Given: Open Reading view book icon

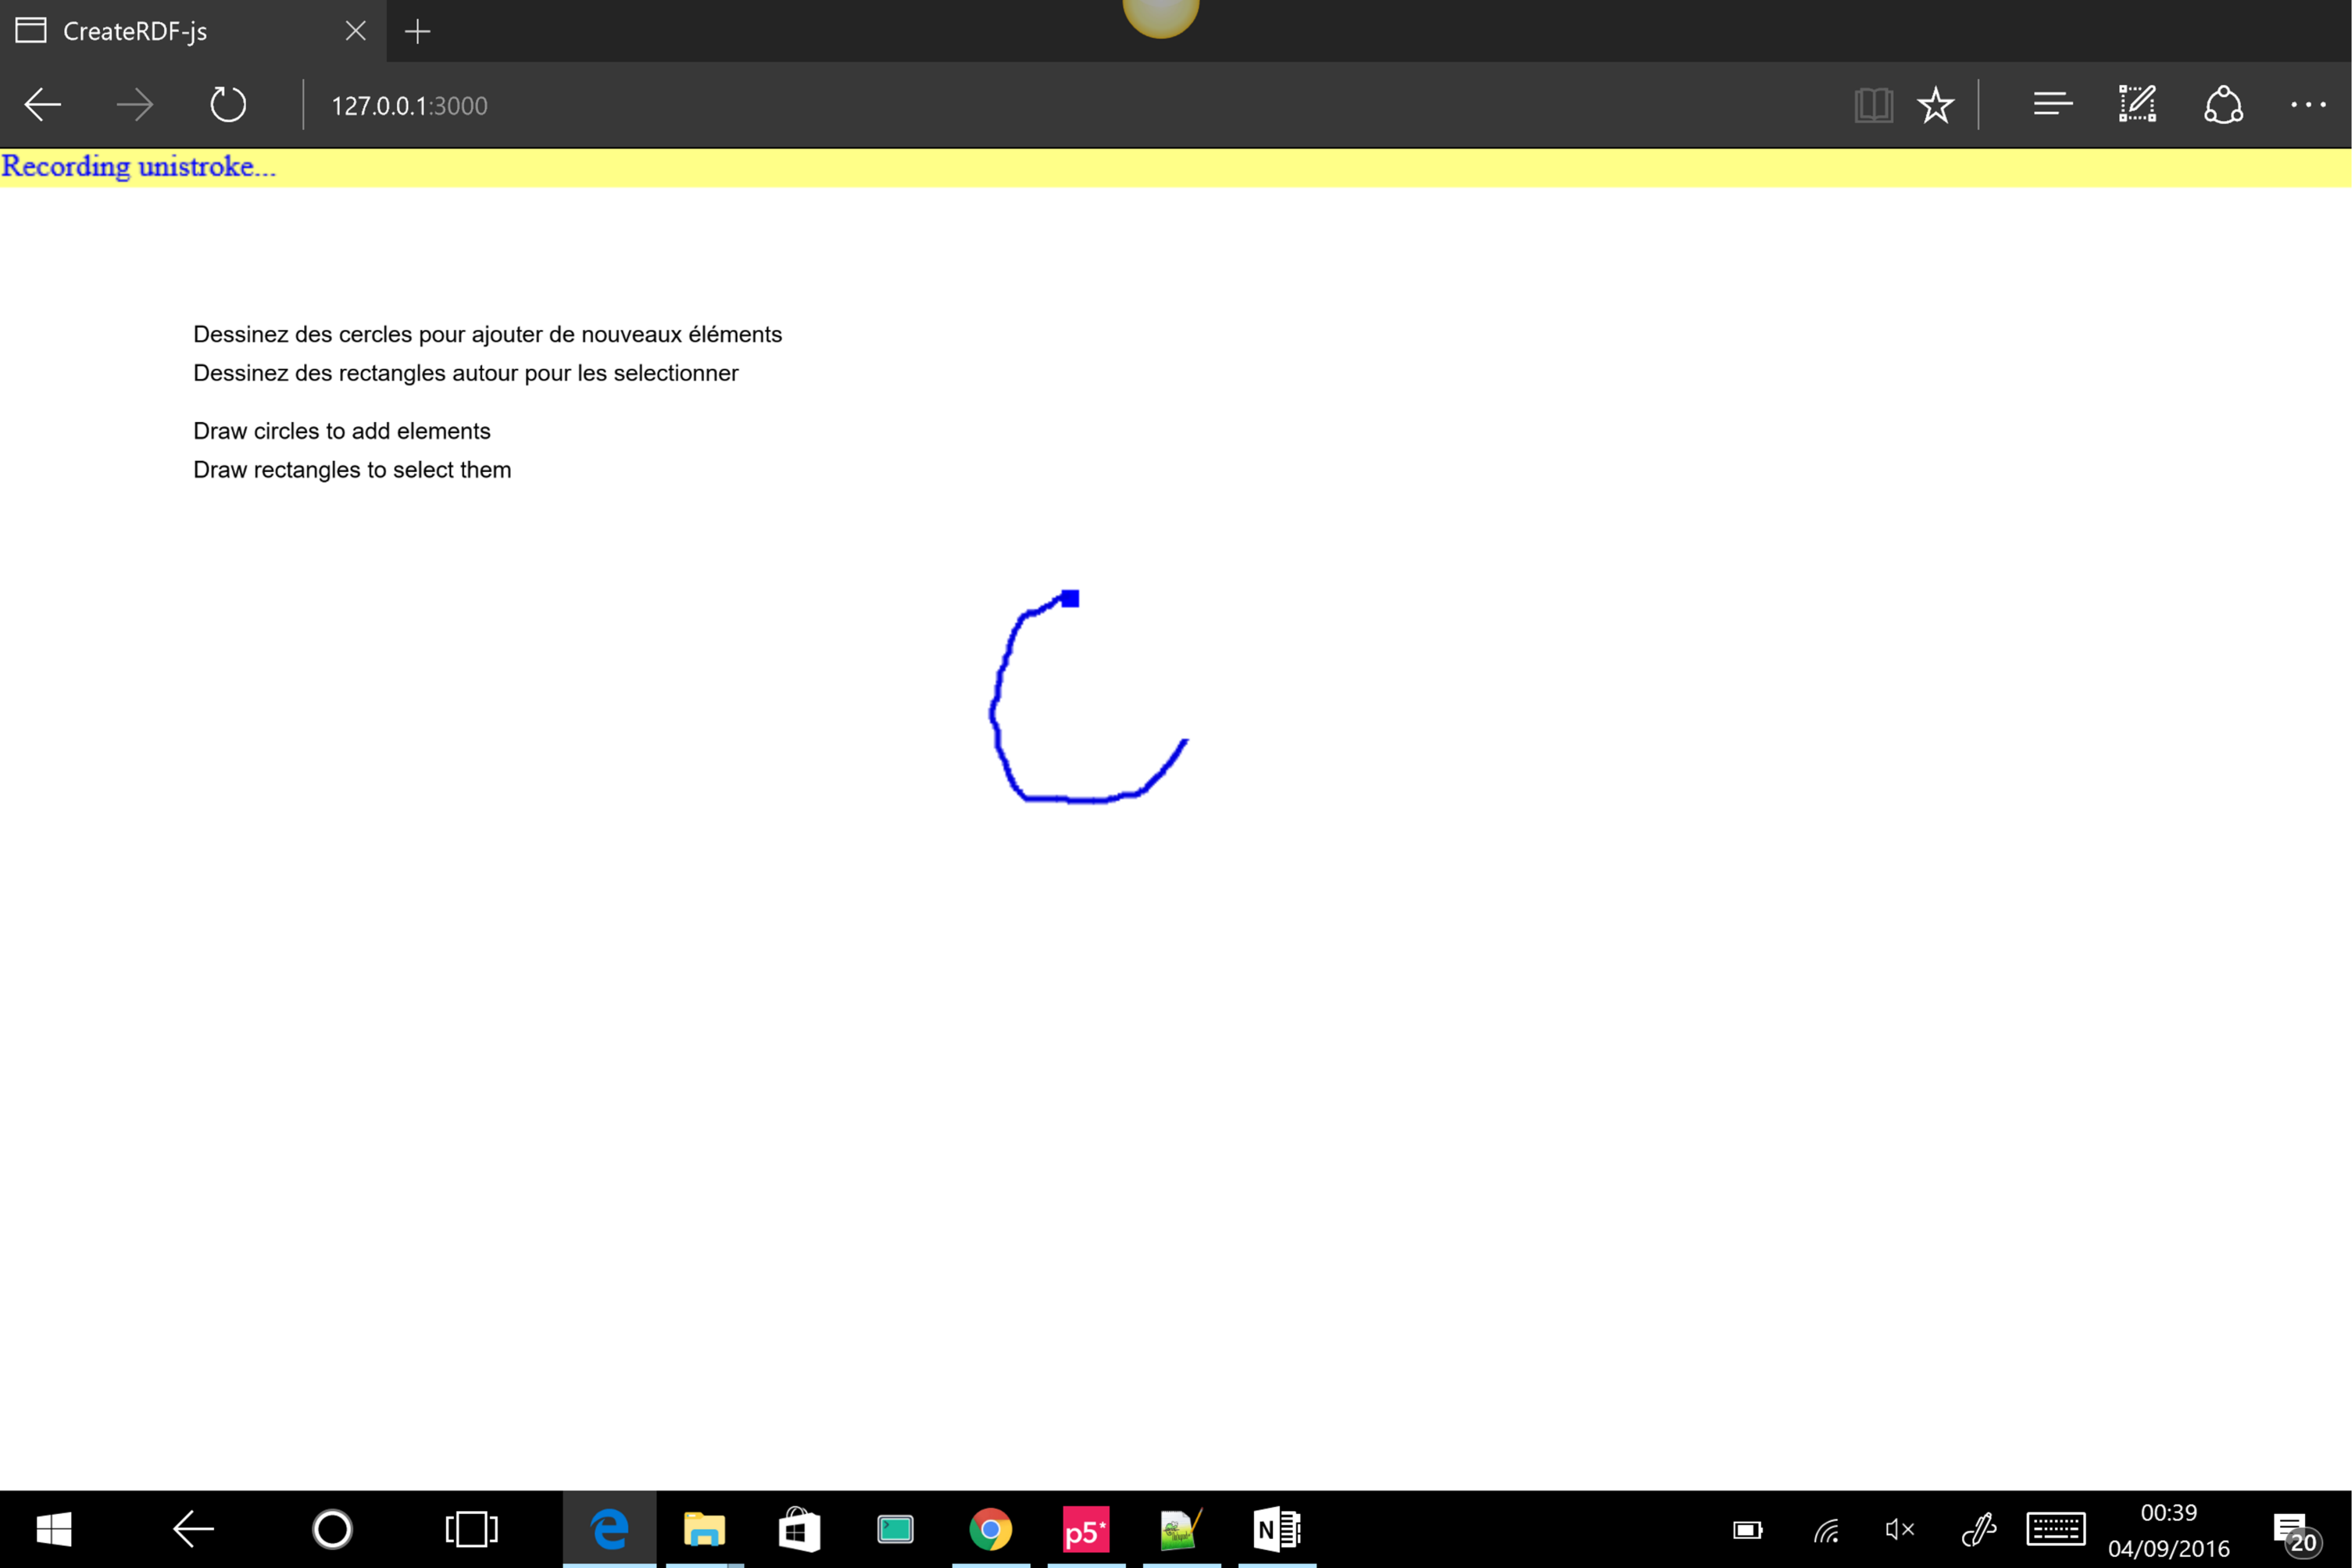Looking at the screenshot, I should 1873,105.
